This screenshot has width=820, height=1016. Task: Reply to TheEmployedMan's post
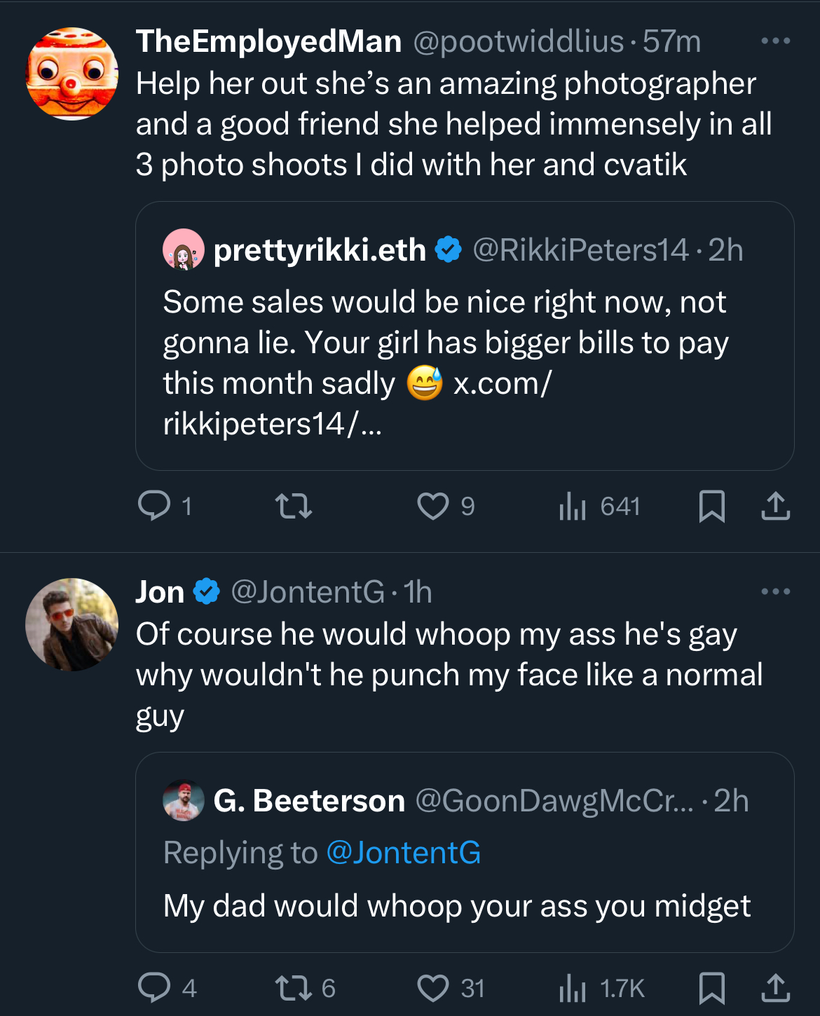click(x=154, y=505)
